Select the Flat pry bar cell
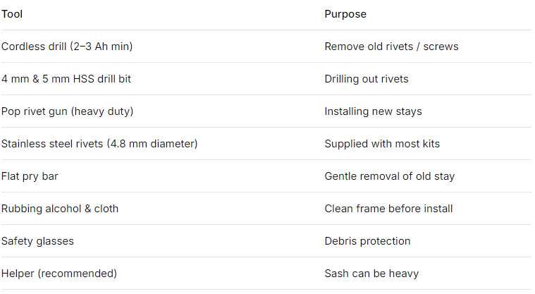535x294 pixels. [x=30, y=176]
